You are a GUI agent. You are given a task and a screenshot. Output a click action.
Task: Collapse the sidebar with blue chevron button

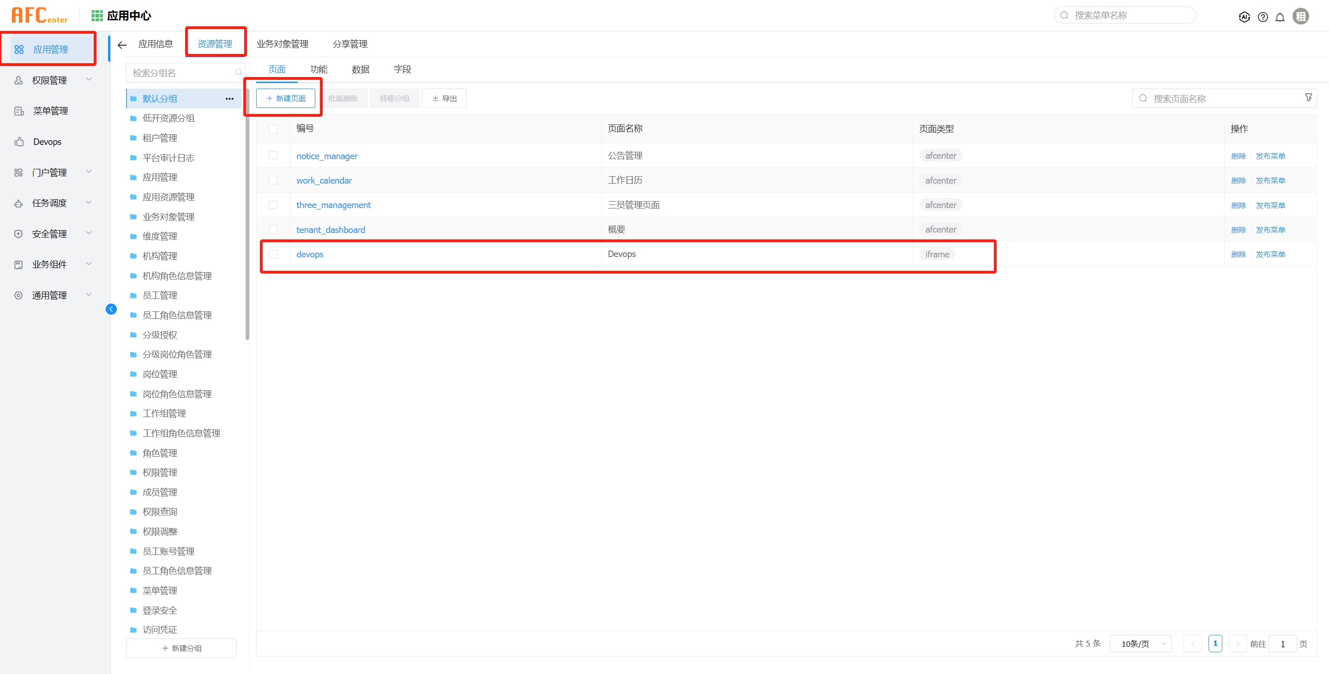click(111, 309)
